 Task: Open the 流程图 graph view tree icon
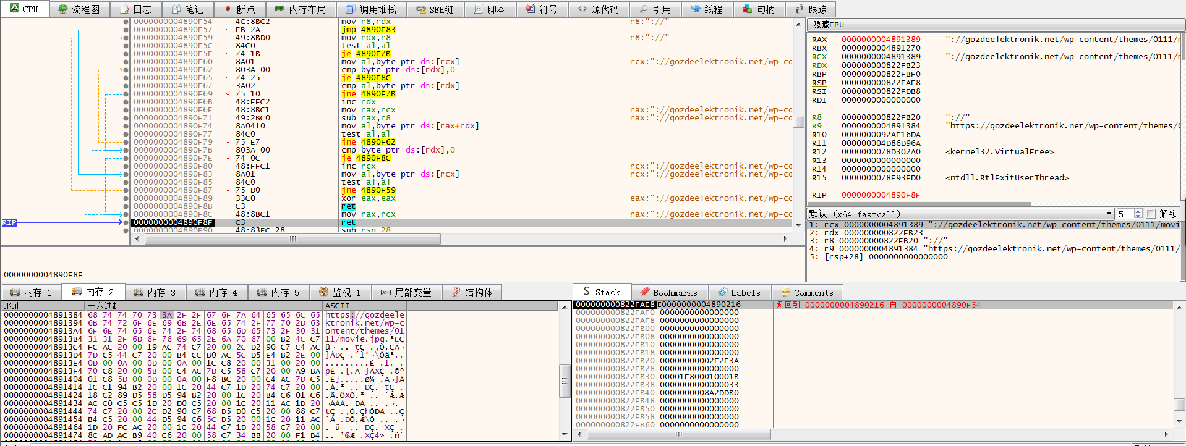click(63, 9)
